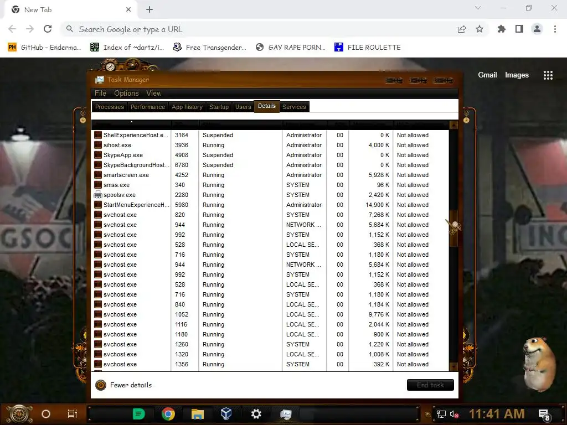Click the hamster desktop pet
This screenshot has width=567, height=425.
pos(540,364)
